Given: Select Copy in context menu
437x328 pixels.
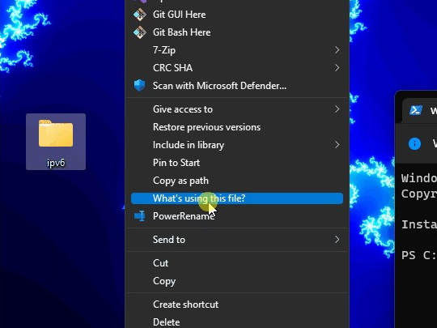Looking at the screenshot, I should pyautogui.click(x=237, y=281).
